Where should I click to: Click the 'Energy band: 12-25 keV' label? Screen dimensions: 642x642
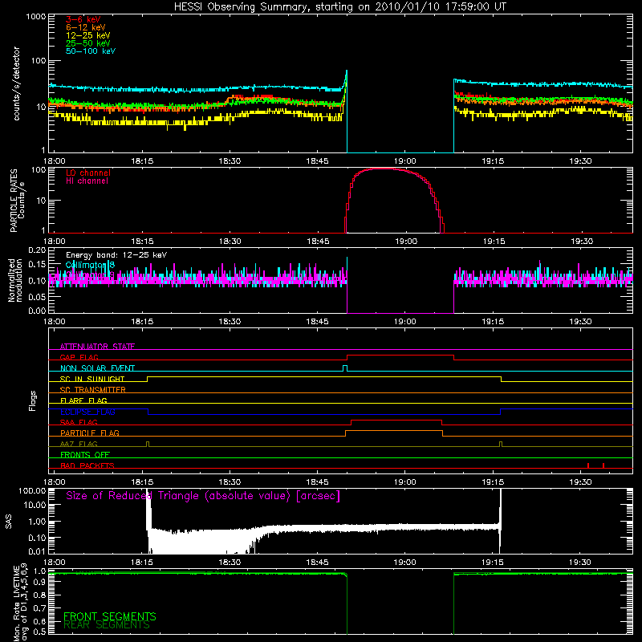tap(116, 255)
